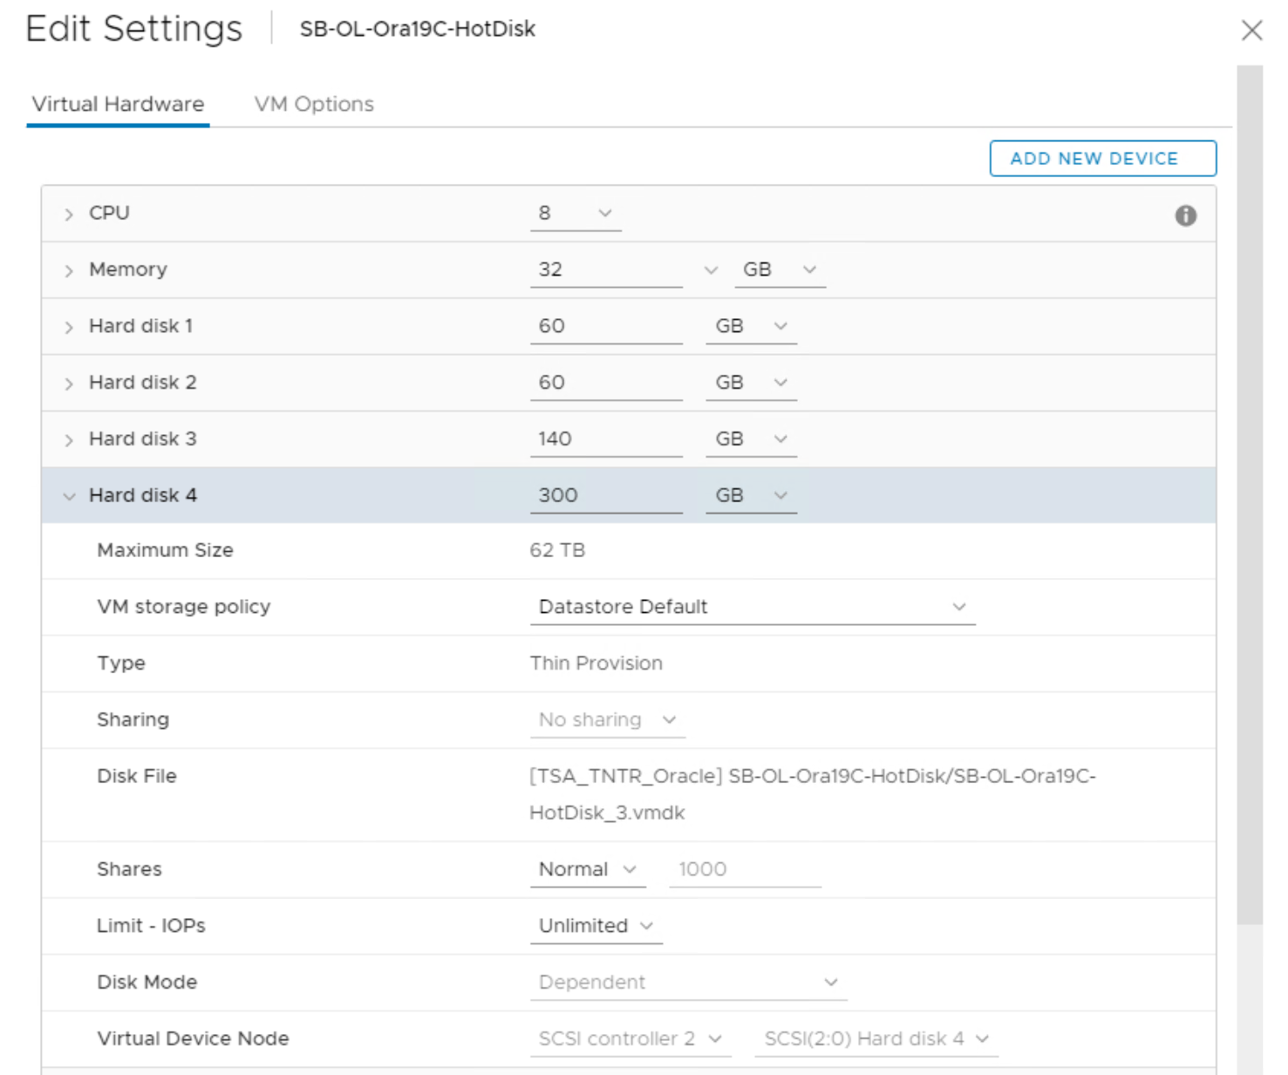Click the Hard disk 4 size field
The width and height of the screenshot is (1288, 1075).
[605, 496]
